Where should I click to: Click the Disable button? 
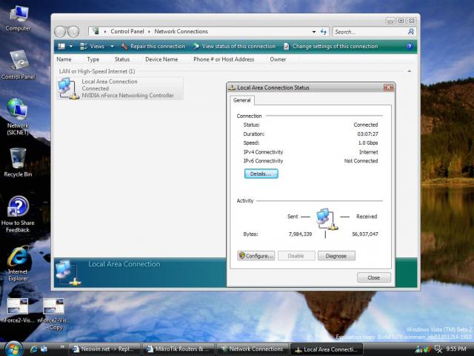[x=296, y=256]
